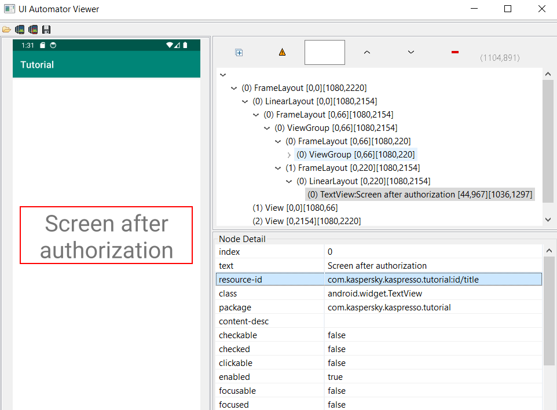Screen dimensions: 557x410
Task: Select TextView:Screen after authorization tree row
Action: pos(420,195)
